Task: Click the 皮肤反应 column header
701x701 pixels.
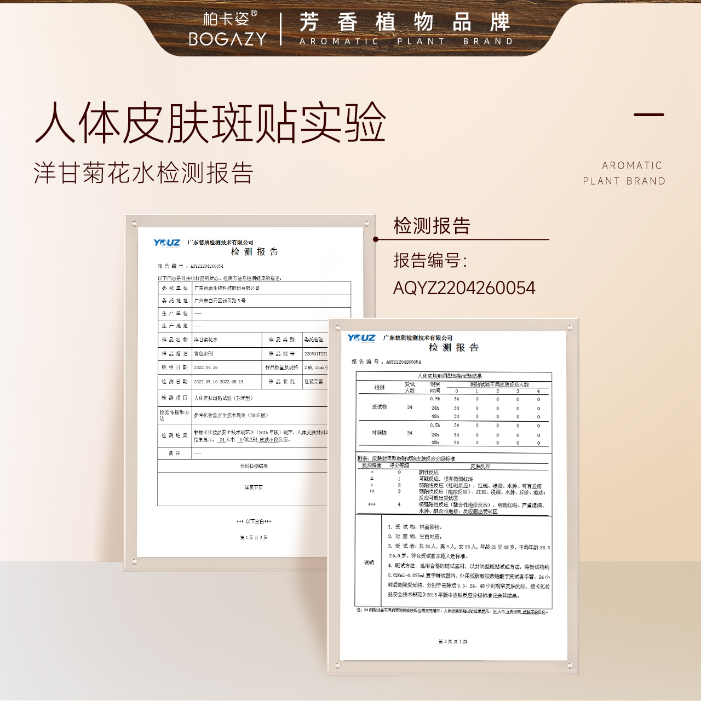Action: tap(480, 466)
